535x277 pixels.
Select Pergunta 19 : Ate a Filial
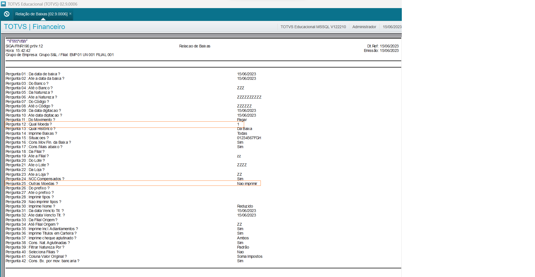pyautogui.click(x=27, y=156)
